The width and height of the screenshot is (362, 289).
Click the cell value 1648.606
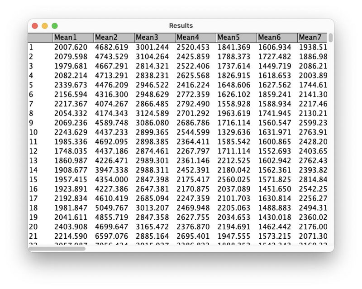(x=234, y=85)
